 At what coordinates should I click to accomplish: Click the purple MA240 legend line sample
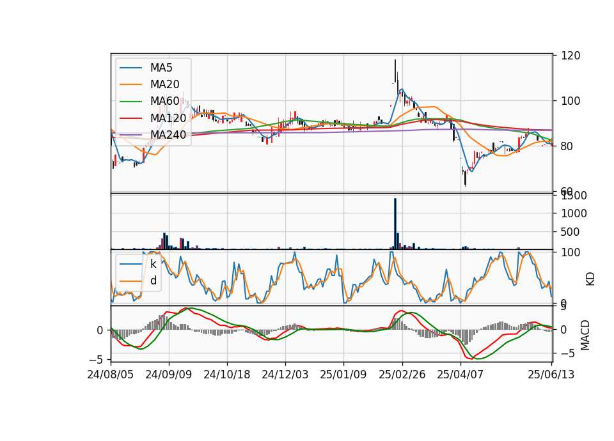click(x=130, y=135)
